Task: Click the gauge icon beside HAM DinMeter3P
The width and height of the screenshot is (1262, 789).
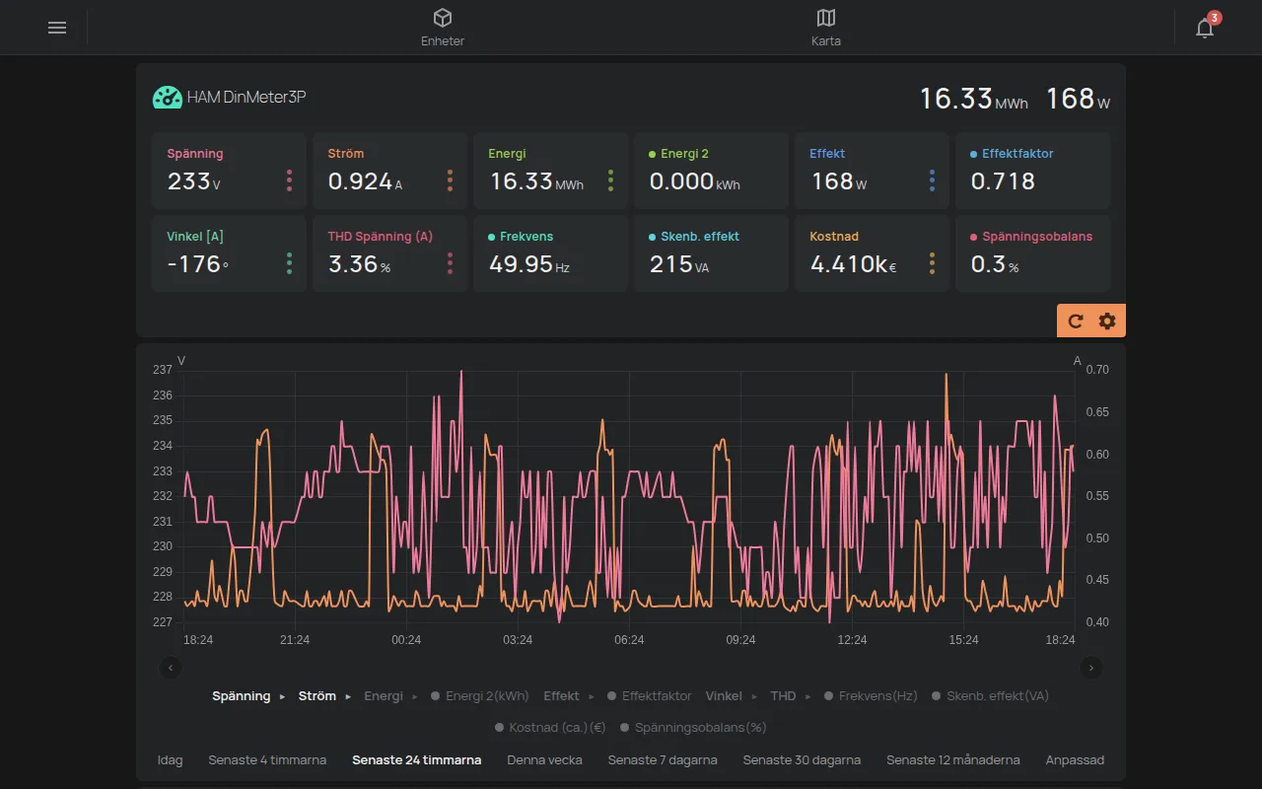Action: [x=167, y=97]
